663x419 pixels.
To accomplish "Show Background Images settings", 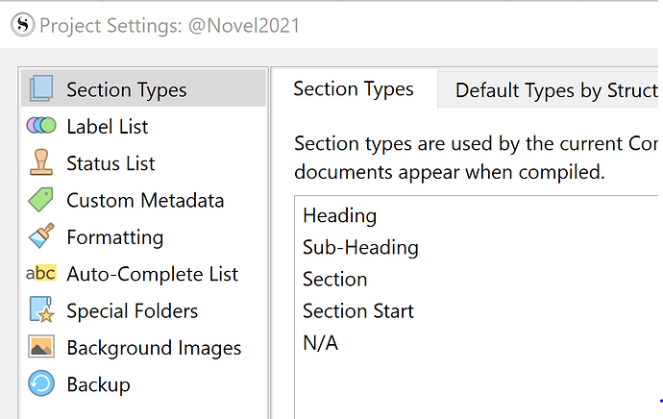I will click(x=143, y=347).
